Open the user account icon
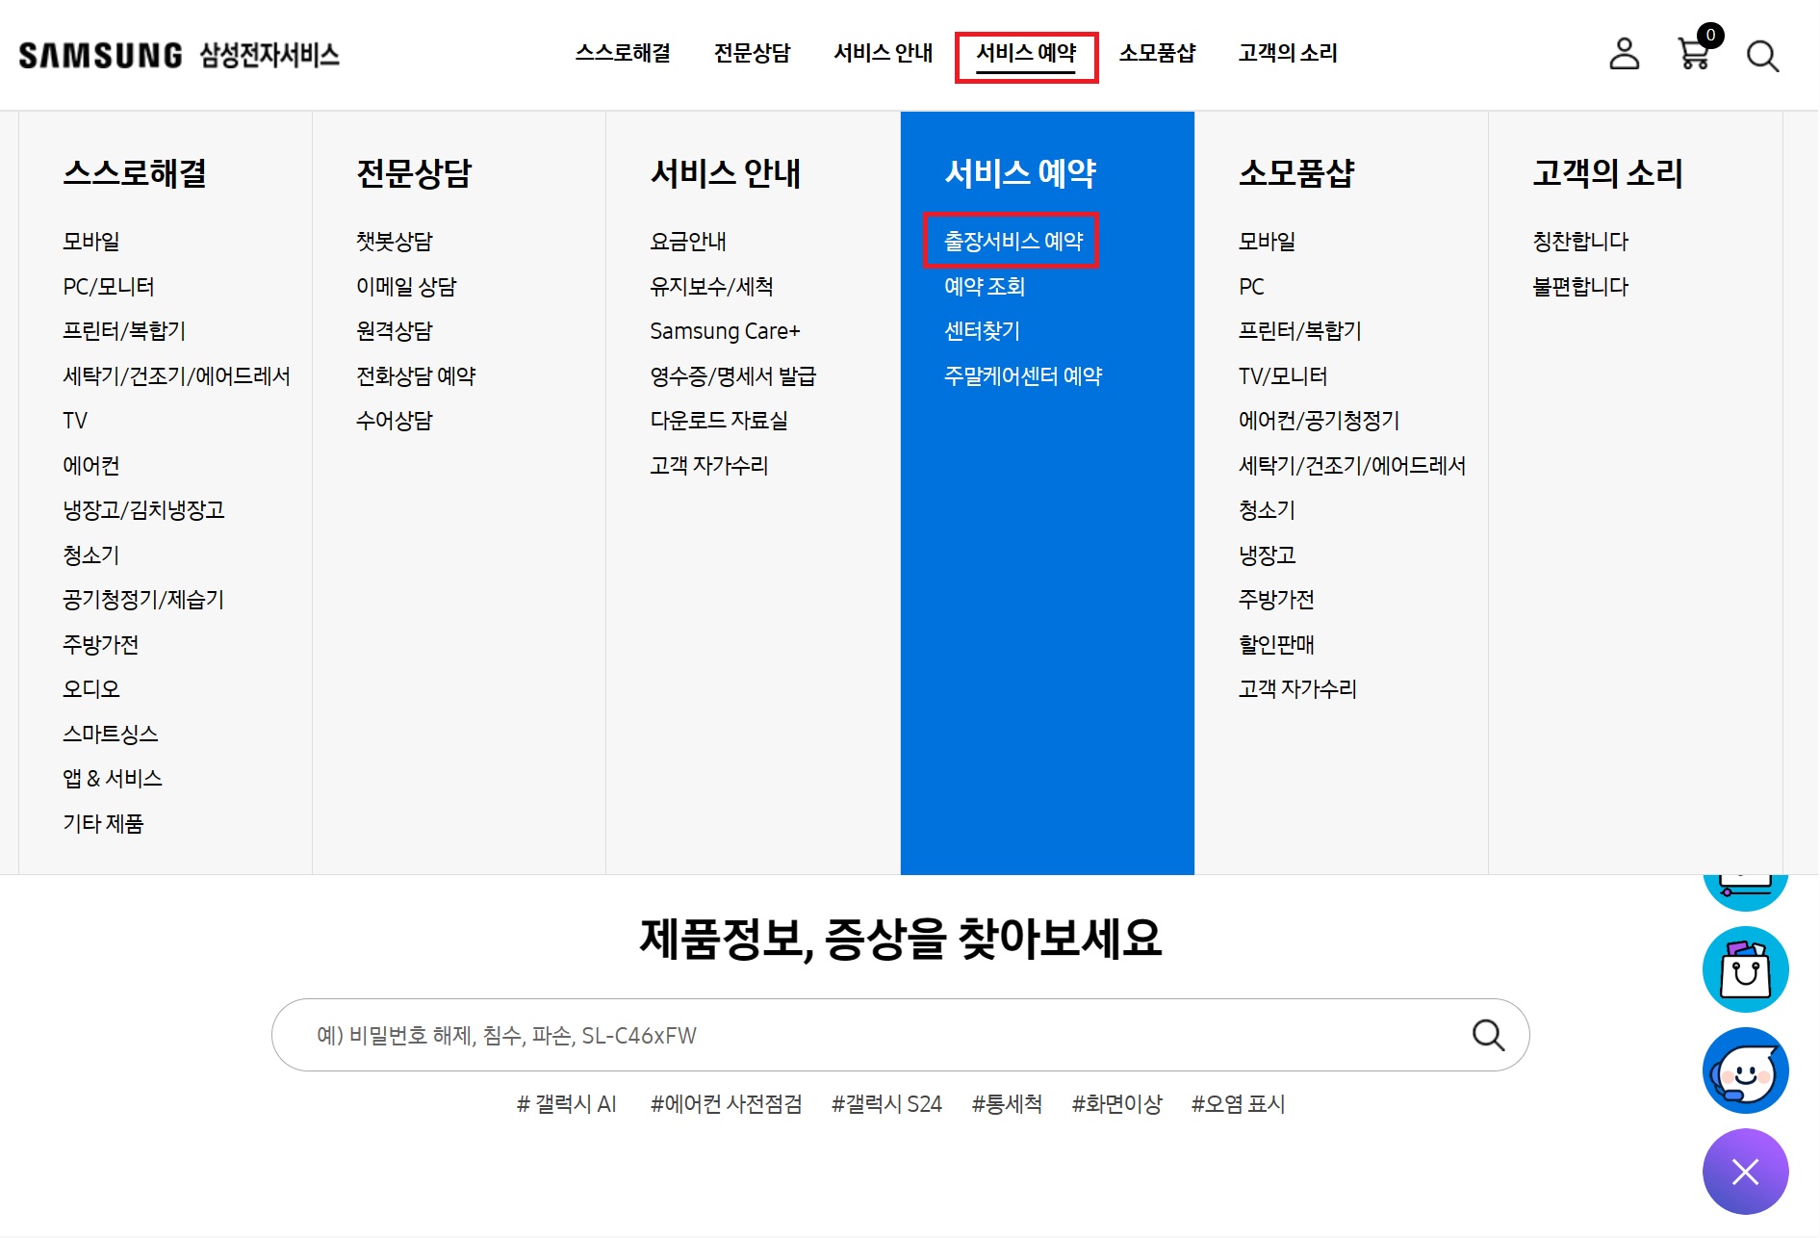 coord(1625,54)
